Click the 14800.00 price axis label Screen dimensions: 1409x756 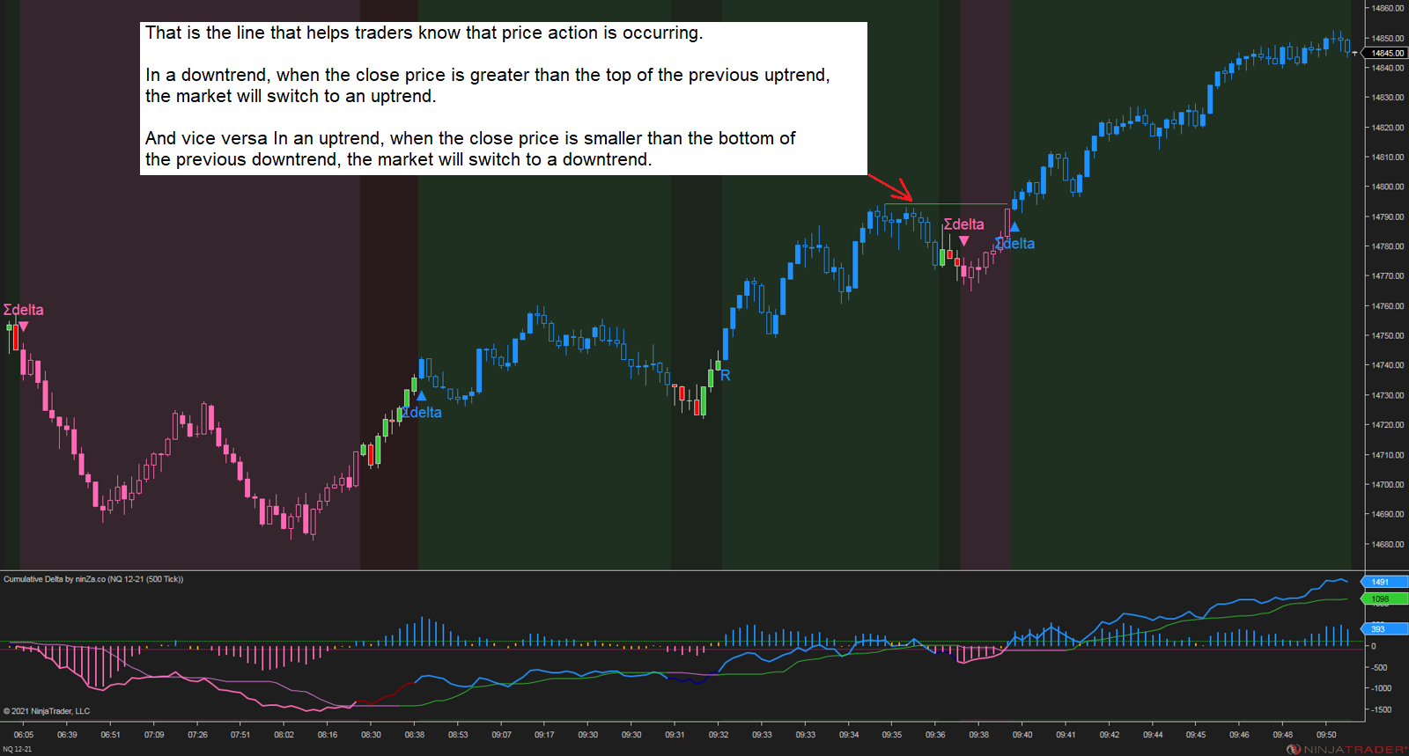(1387, 187)
